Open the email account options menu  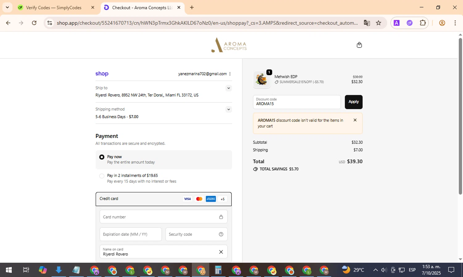[x=230, y=74]
